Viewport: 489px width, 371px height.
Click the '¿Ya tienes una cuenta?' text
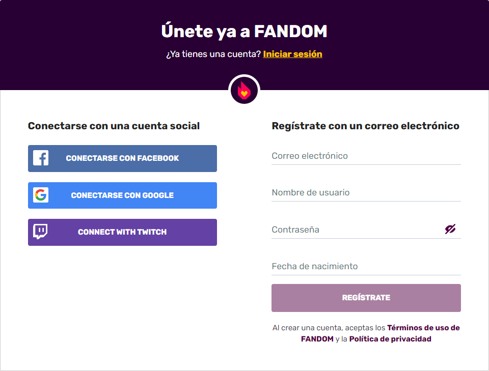pyautogui.click(x=213, y=54)
